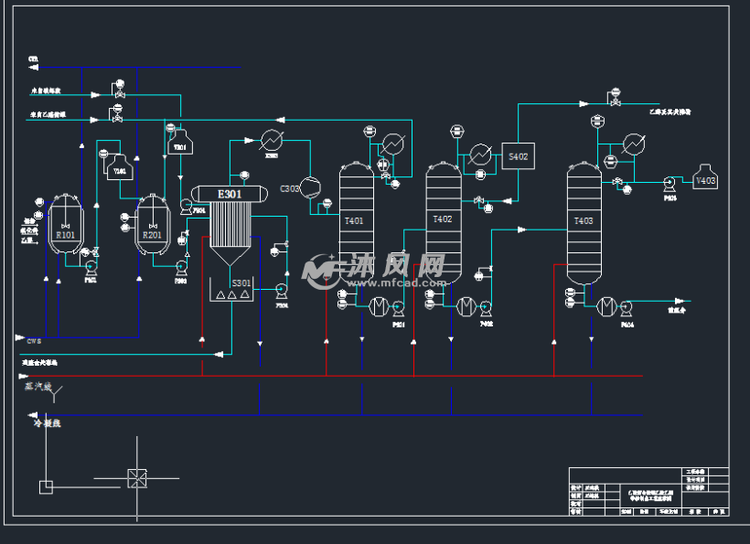Viewport: 750px width, 544px height.
Task: Select the S402 separator box
Action: (x=518, y=156)
